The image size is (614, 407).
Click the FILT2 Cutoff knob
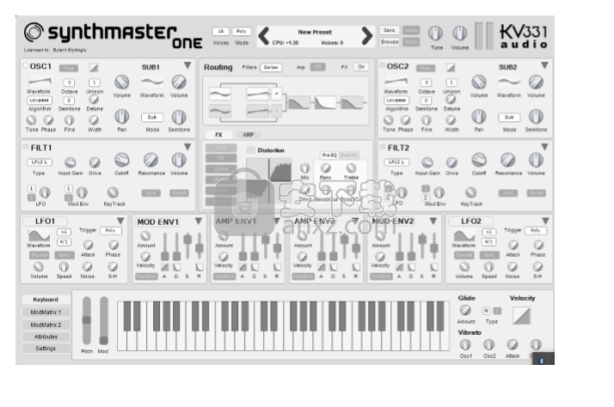point(479,160)
